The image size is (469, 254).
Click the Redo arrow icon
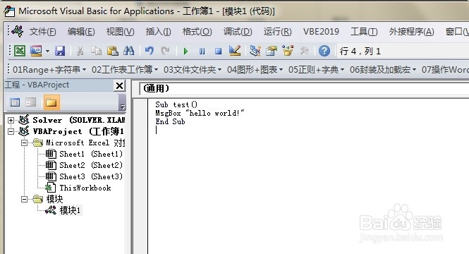pos(165,51)
